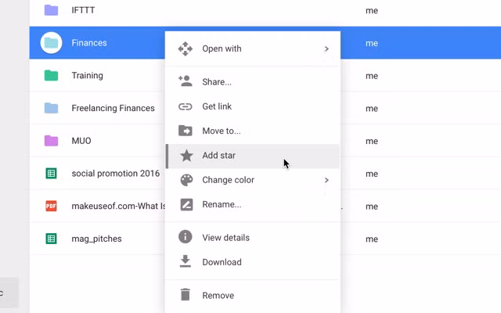Click the Get link chain icon

(x=186, y=106)
